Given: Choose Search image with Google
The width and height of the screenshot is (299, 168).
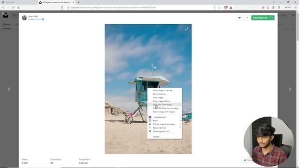Looking at the screenshot, I should [164, 112].
